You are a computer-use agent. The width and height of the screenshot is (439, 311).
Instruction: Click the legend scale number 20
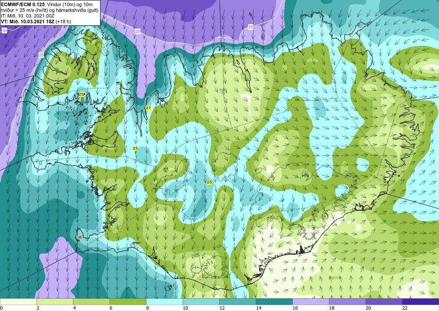point(368,308)
